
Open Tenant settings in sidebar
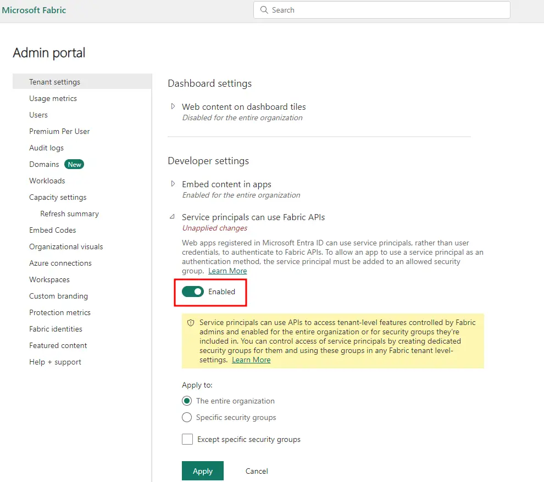(82, 82)
